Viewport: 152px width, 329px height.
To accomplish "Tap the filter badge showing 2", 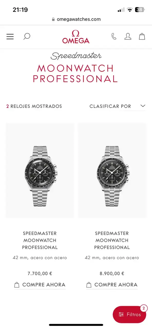I will (144, 308).
